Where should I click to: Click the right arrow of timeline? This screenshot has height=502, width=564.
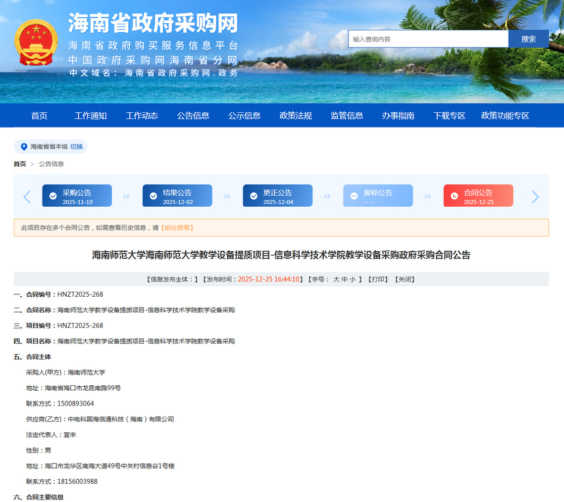click(535, 197)
